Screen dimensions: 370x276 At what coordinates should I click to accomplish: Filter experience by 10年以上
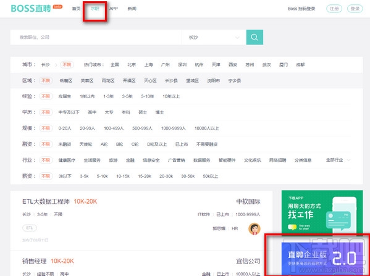(x=171, y=96)
